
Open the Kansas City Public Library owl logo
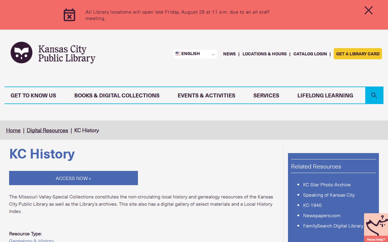[x=22, y=53]
